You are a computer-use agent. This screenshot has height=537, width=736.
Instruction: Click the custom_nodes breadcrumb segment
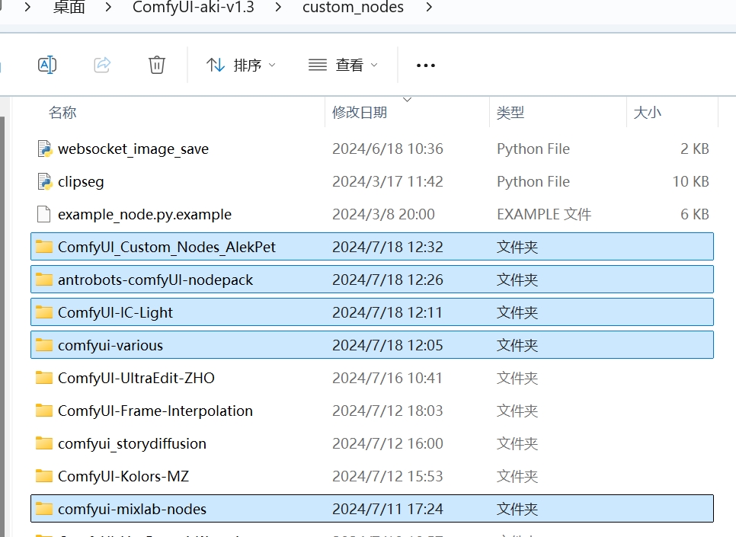pyautogui.click(x=353, y=7)
